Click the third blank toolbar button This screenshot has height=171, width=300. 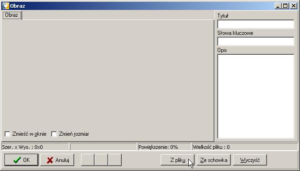(115, 160)
